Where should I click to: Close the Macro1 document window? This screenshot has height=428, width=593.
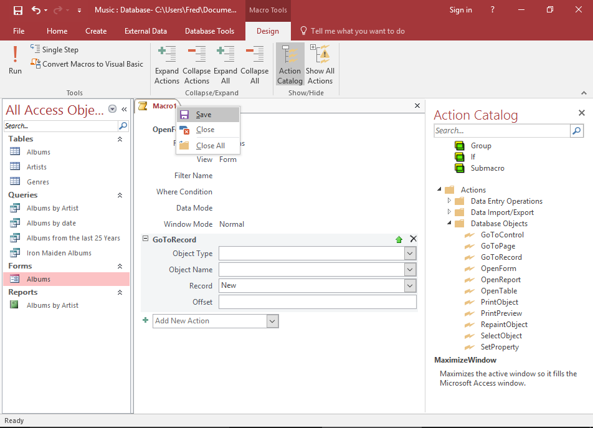pyautogui.click(x=417, y=105)
